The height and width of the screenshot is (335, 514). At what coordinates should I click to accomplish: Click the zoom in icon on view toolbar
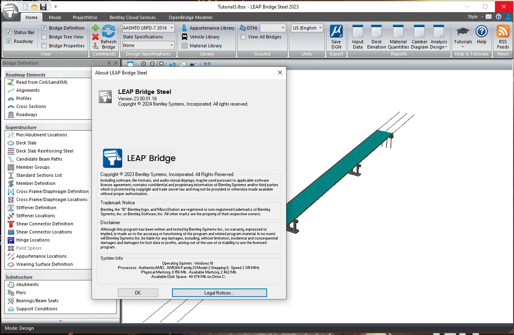click(x=143, y=64)
